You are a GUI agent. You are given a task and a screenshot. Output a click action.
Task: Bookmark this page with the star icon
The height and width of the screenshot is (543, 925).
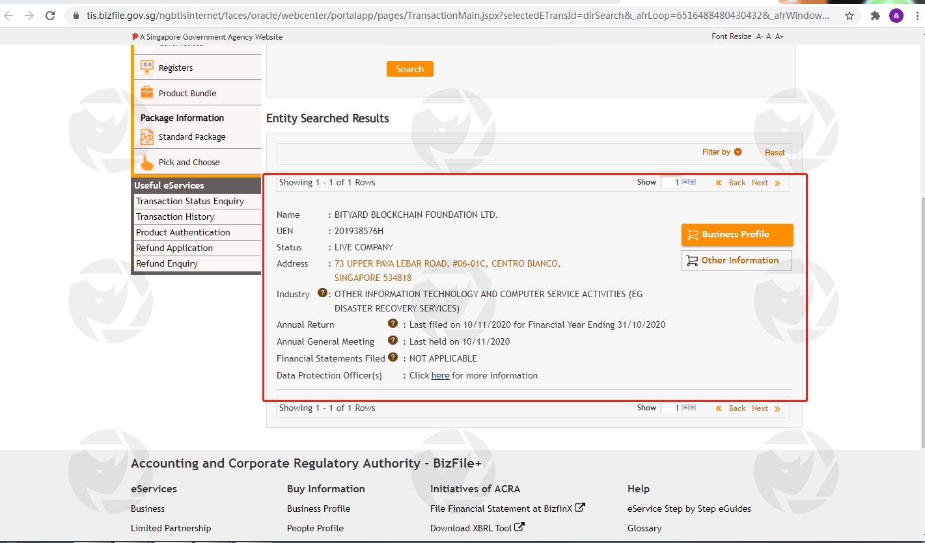[x=849, y=16]
